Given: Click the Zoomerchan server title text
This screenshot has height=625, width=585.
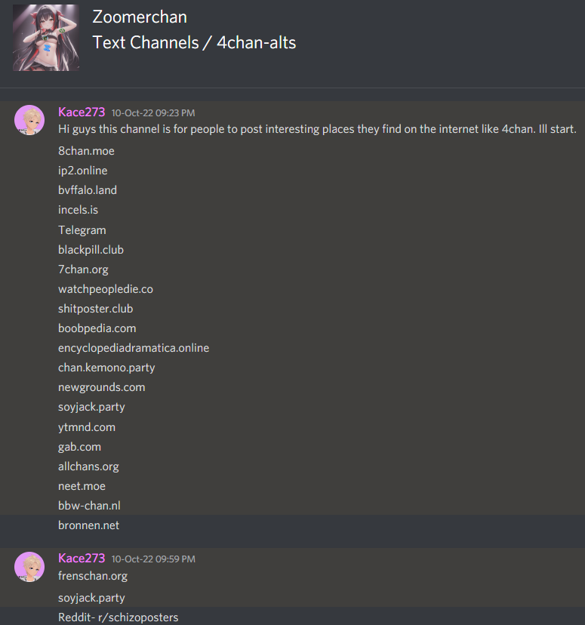Looking at the screenshot, I should pyautogui.click(x=140, y=17).
